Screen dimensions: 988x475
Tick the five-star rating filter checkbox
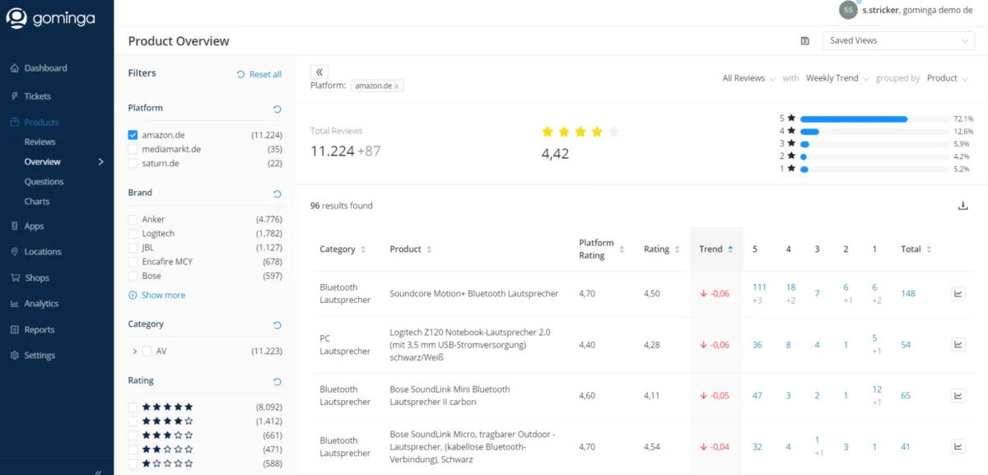pyautogui.click(x=133, y=407)
